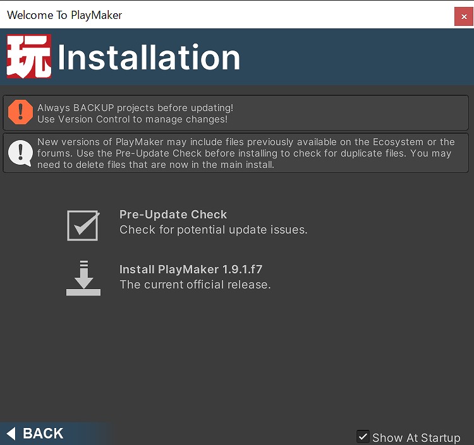Go back using the BACK button
Image resolution: width=474 pixels, height=445 pixels.
click(x=35, y=434)
